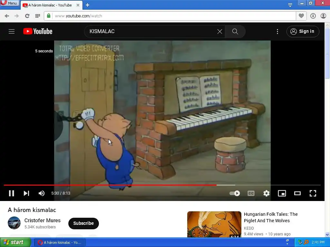The height and width of the screenshot is (247, 330).
Task: Toggle closed captions CC button
Action: (251, 193)
